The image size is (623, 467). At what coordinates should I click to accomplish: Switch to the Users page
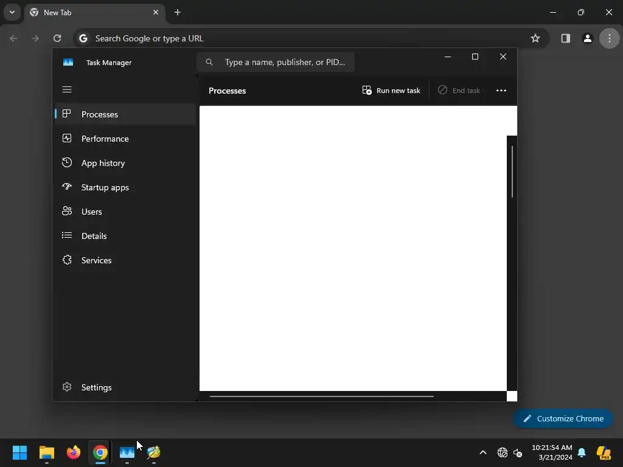click(x=125, y=212)
